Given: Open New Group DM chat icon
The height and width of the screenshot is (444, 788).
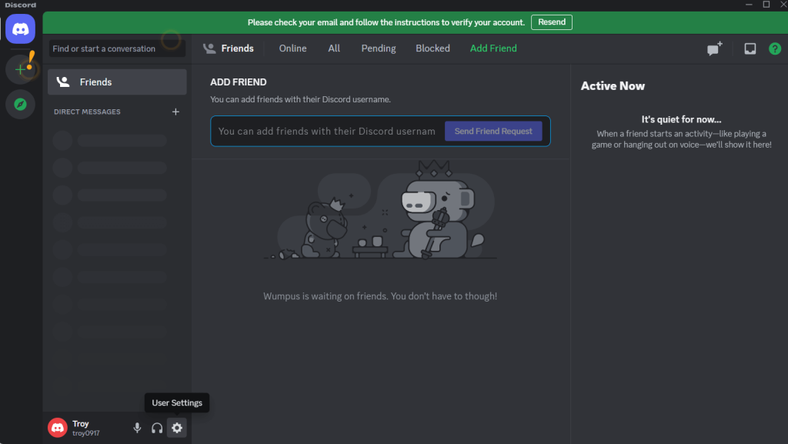Looking at the screenshot, I should [714, 48].
